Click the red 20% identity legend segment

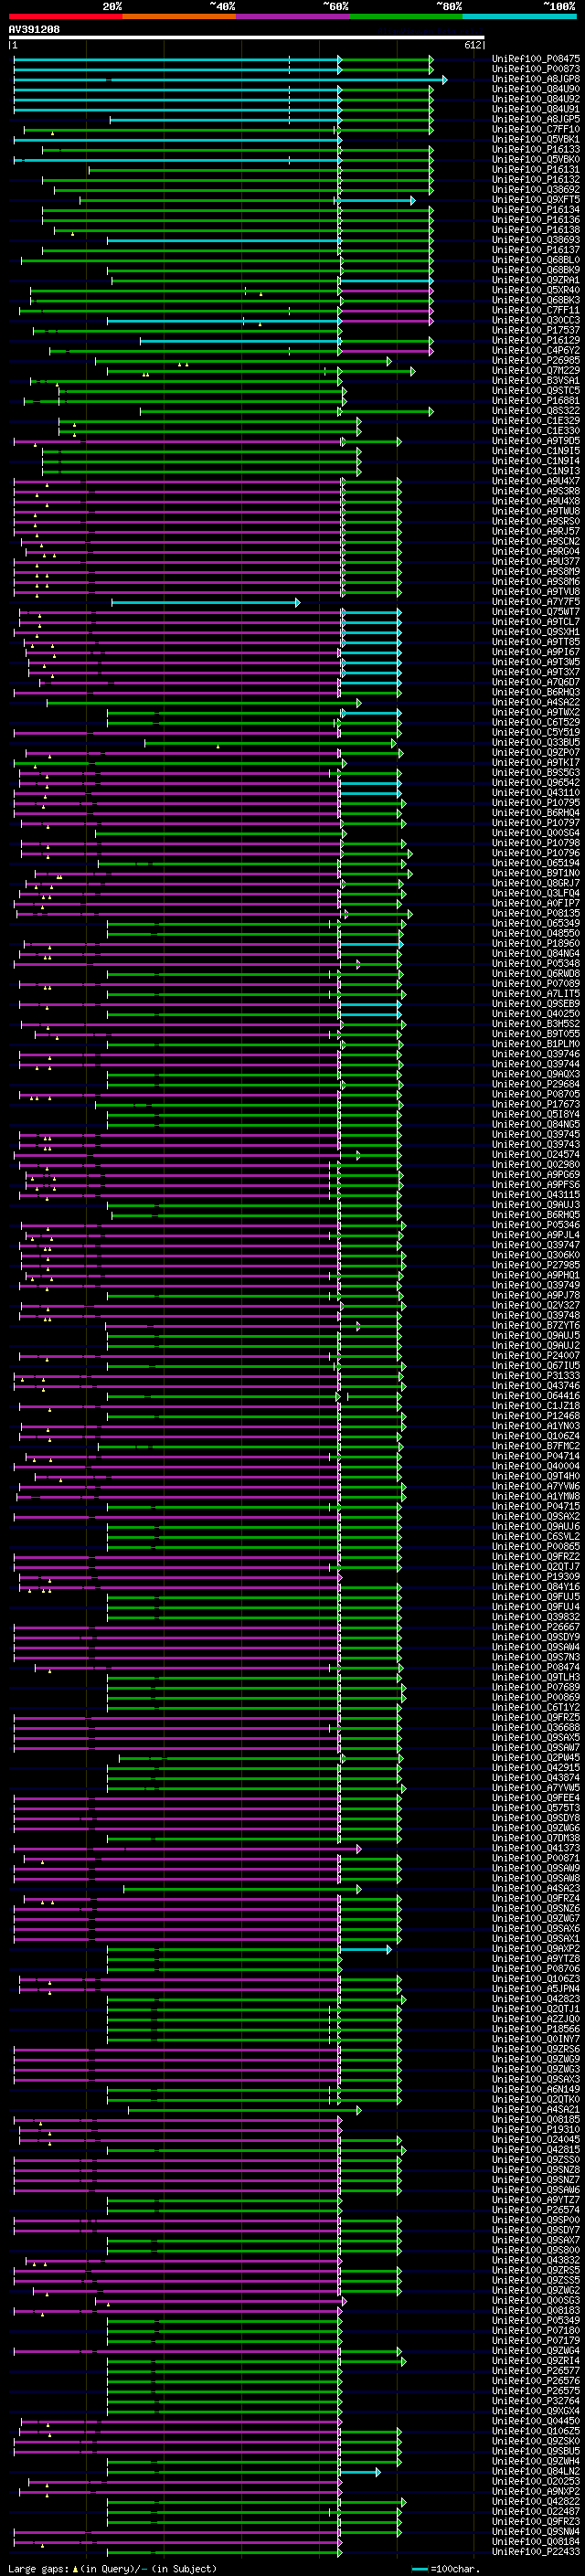click(x=65, y=16)
